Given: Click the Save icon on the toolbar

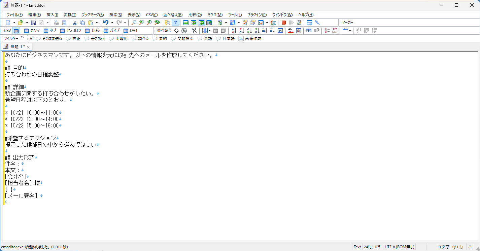Looking at the screenshot, I should (33, 22).
